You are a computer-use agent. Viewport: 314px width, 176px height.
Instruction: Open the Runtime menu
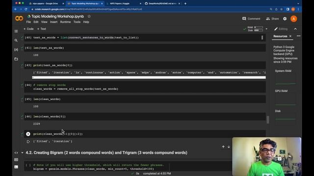(65, 22)
